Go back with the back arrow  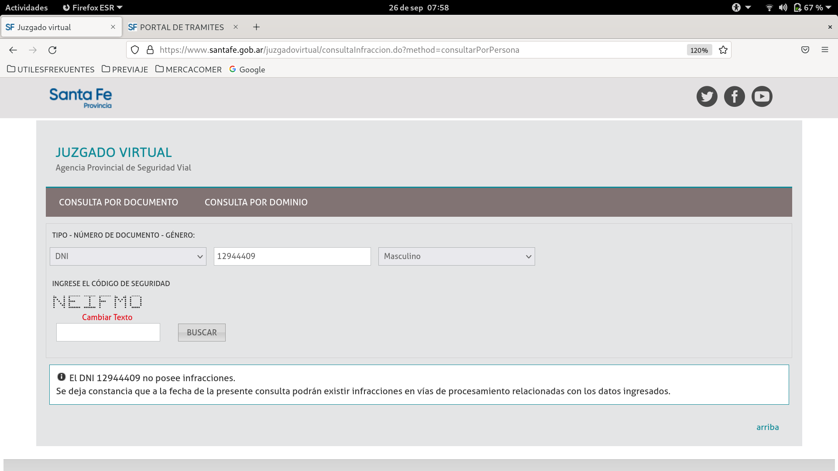pos(13,50)
